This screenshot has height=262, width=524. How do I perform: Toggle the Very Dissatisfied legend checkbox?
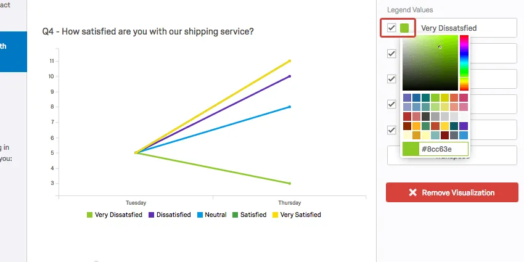pos(391,28)
